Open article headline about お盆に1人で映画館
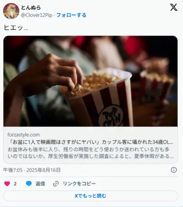The width and height of the screenshot is (183, 207). (x=91, y=142)
